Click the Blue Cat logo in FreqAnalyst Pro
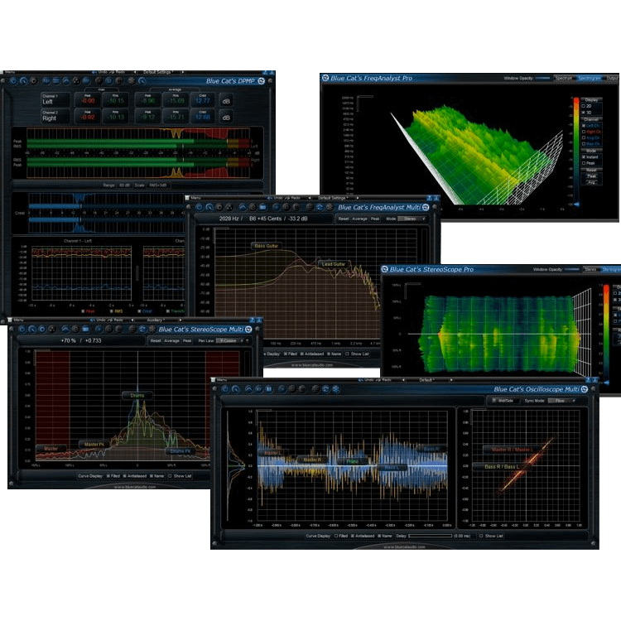 point(325,79)
